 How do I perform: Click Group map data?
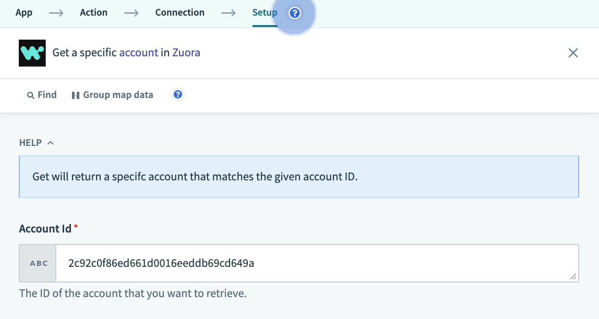point(118,94)
